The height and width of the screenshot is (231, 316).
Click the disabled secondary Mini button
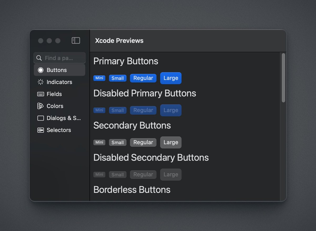(x=99, y=175)
